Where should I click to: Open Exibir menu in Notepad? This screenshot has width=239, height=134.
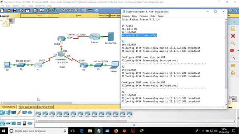[153, 16]
